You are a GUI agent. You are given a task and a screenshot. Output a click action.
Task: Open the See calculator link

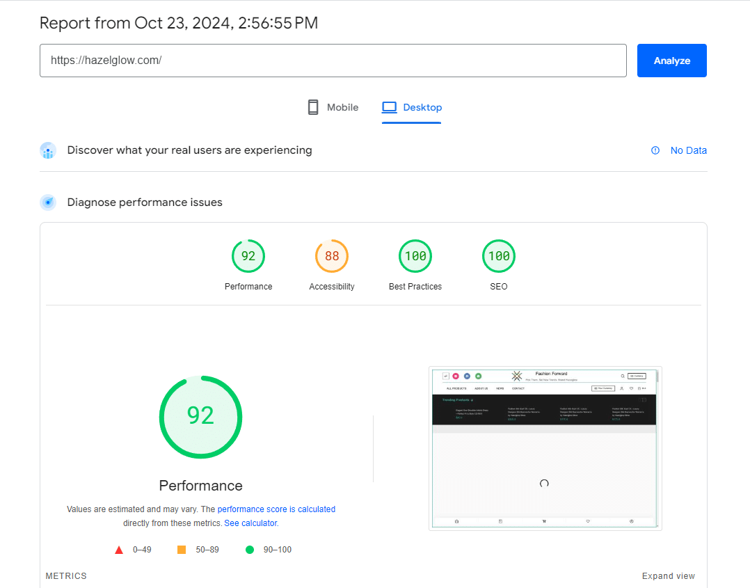pos(250,523)
